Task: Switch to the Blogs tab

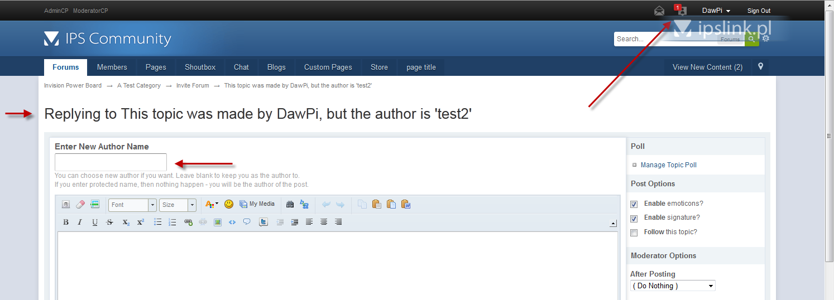Action: 276,67
